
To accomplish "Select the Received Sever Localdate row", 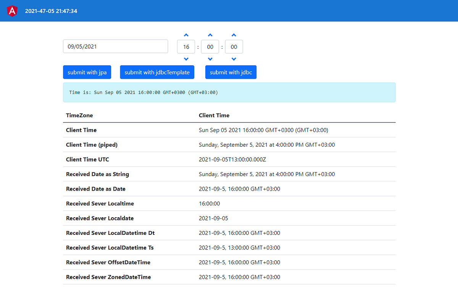I will coord(229,218).
